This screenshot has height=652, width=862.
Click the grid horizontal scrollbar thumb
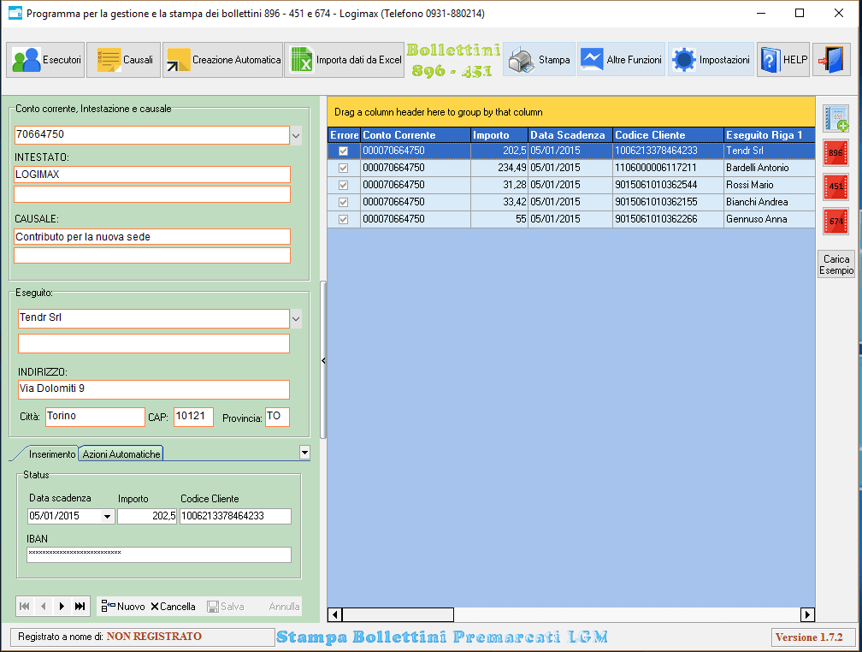[398, 614]
